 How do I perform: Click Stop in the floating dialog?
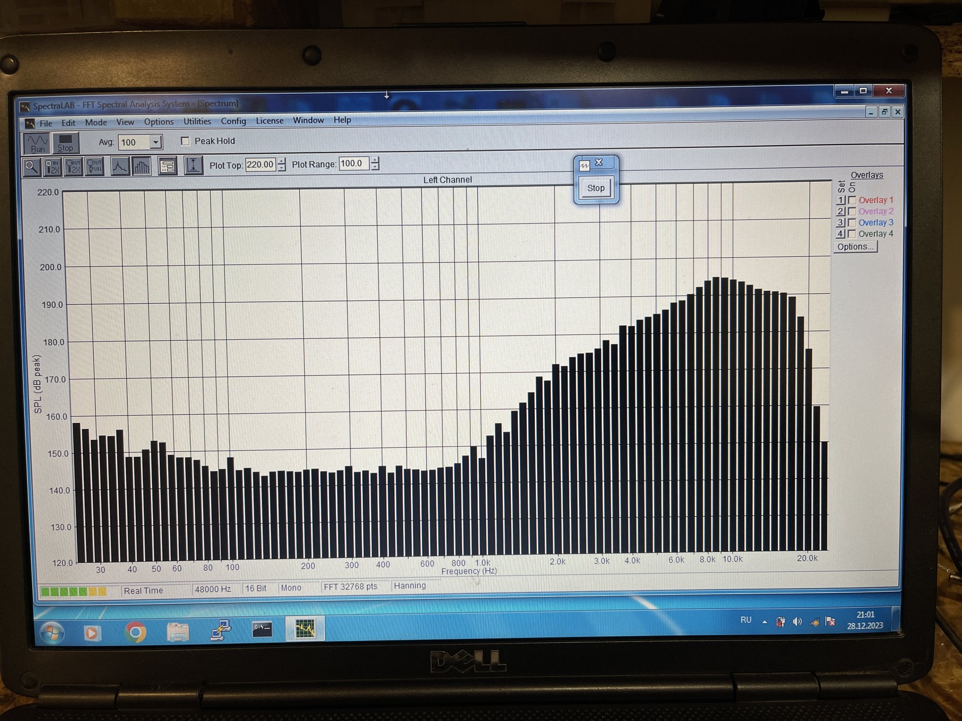click(x=595, y=188)
